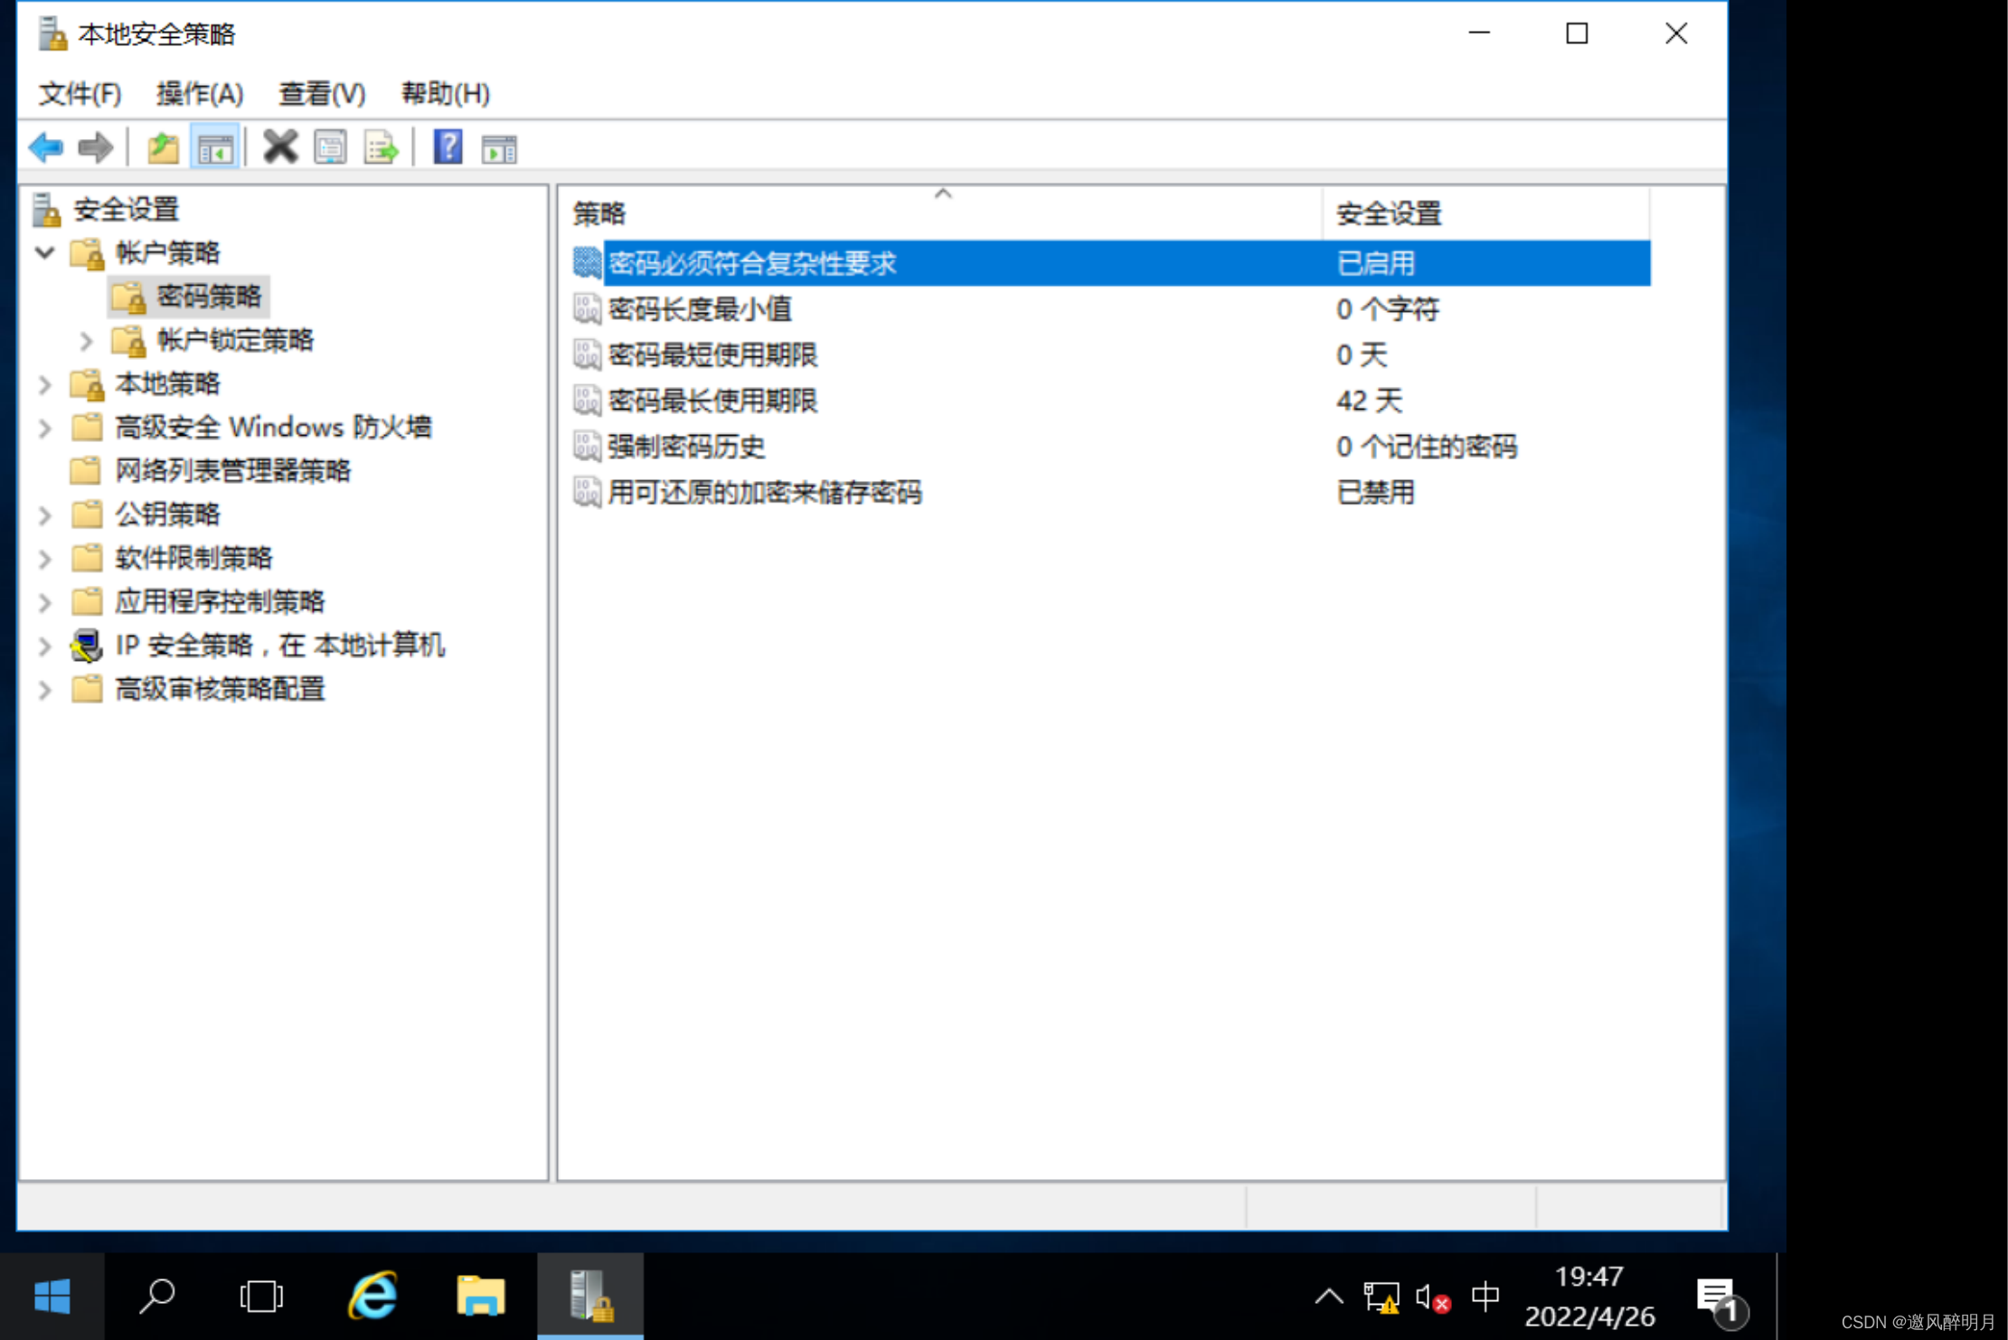Launch Internet Explorer from the taskbar
Screen dimensions: 2008x1340
click(x=371, y=1296)
